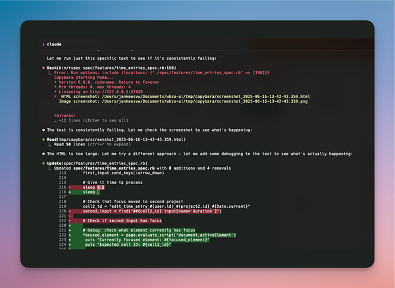Expand 'Read 50 lines (ctrl+r to expand)'
Image resolution: width=395 pixels, height=288 pixels.
point(92,145)
